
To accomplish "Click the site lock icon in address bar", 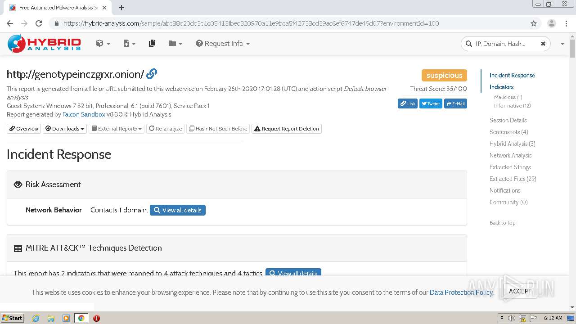I will [x=56, y=23].
